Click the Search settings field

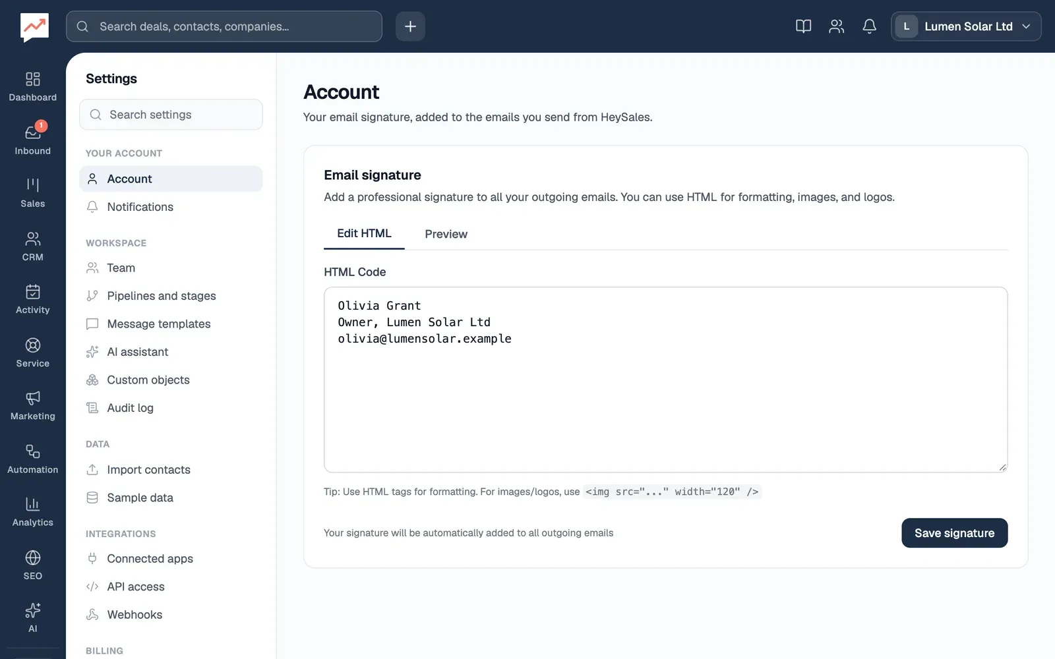coord(171,115)
